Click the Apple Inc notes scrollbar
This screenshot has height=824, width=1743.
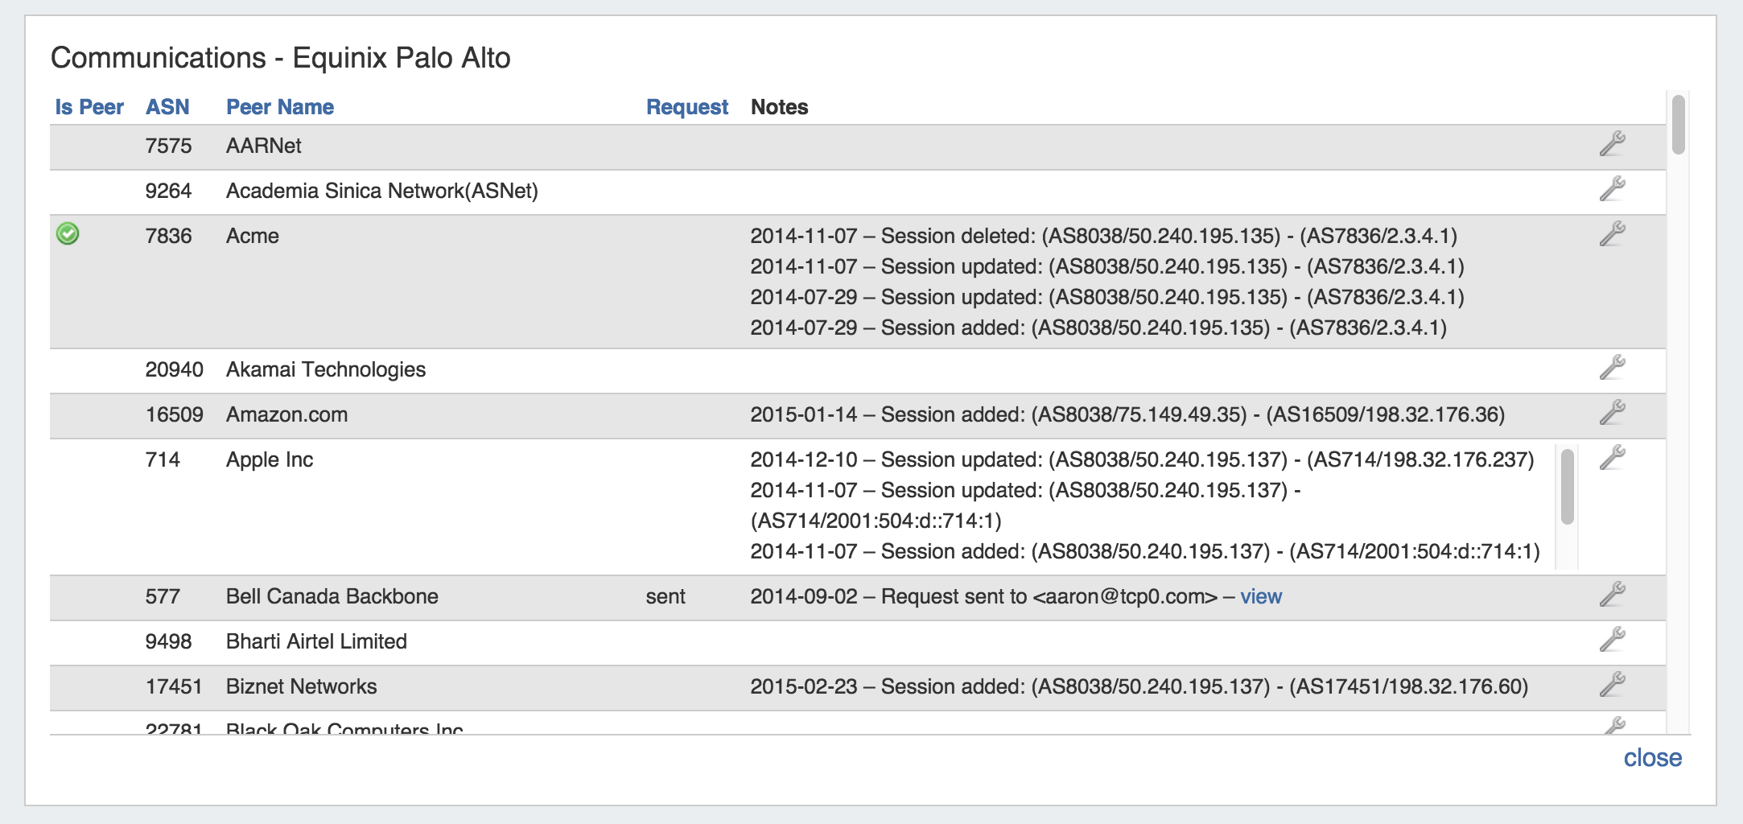click(x=1567, y=488)
